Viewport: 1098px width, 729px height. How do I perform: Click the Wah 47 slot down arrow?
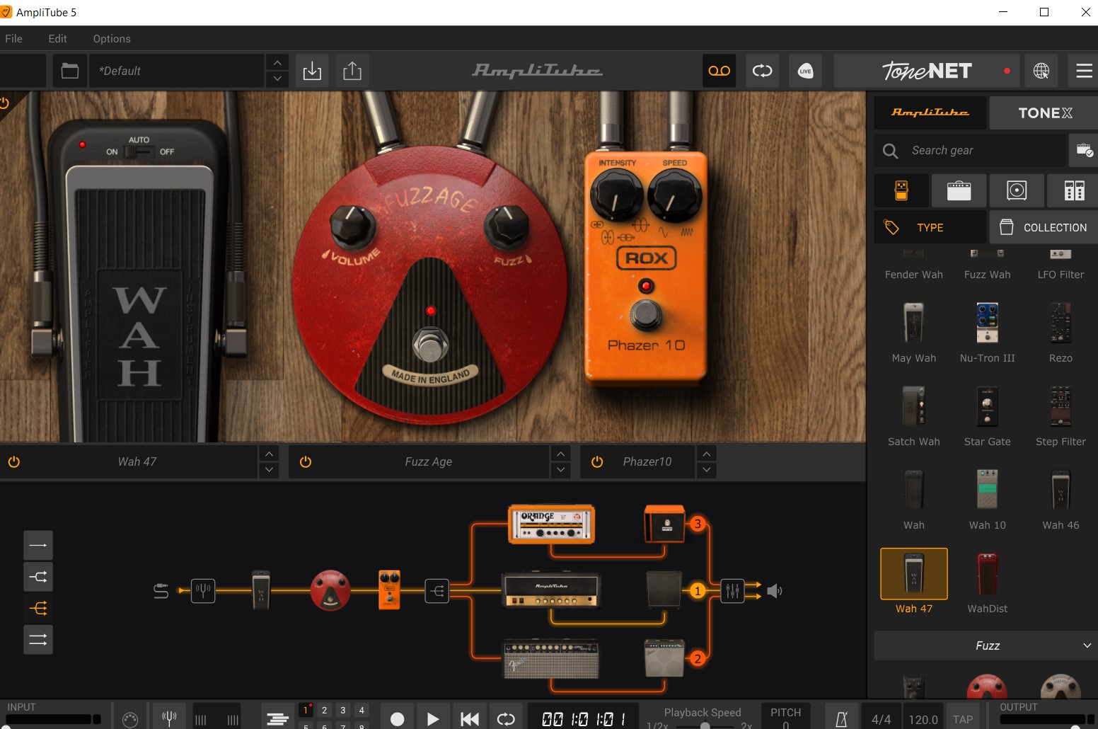269,469
